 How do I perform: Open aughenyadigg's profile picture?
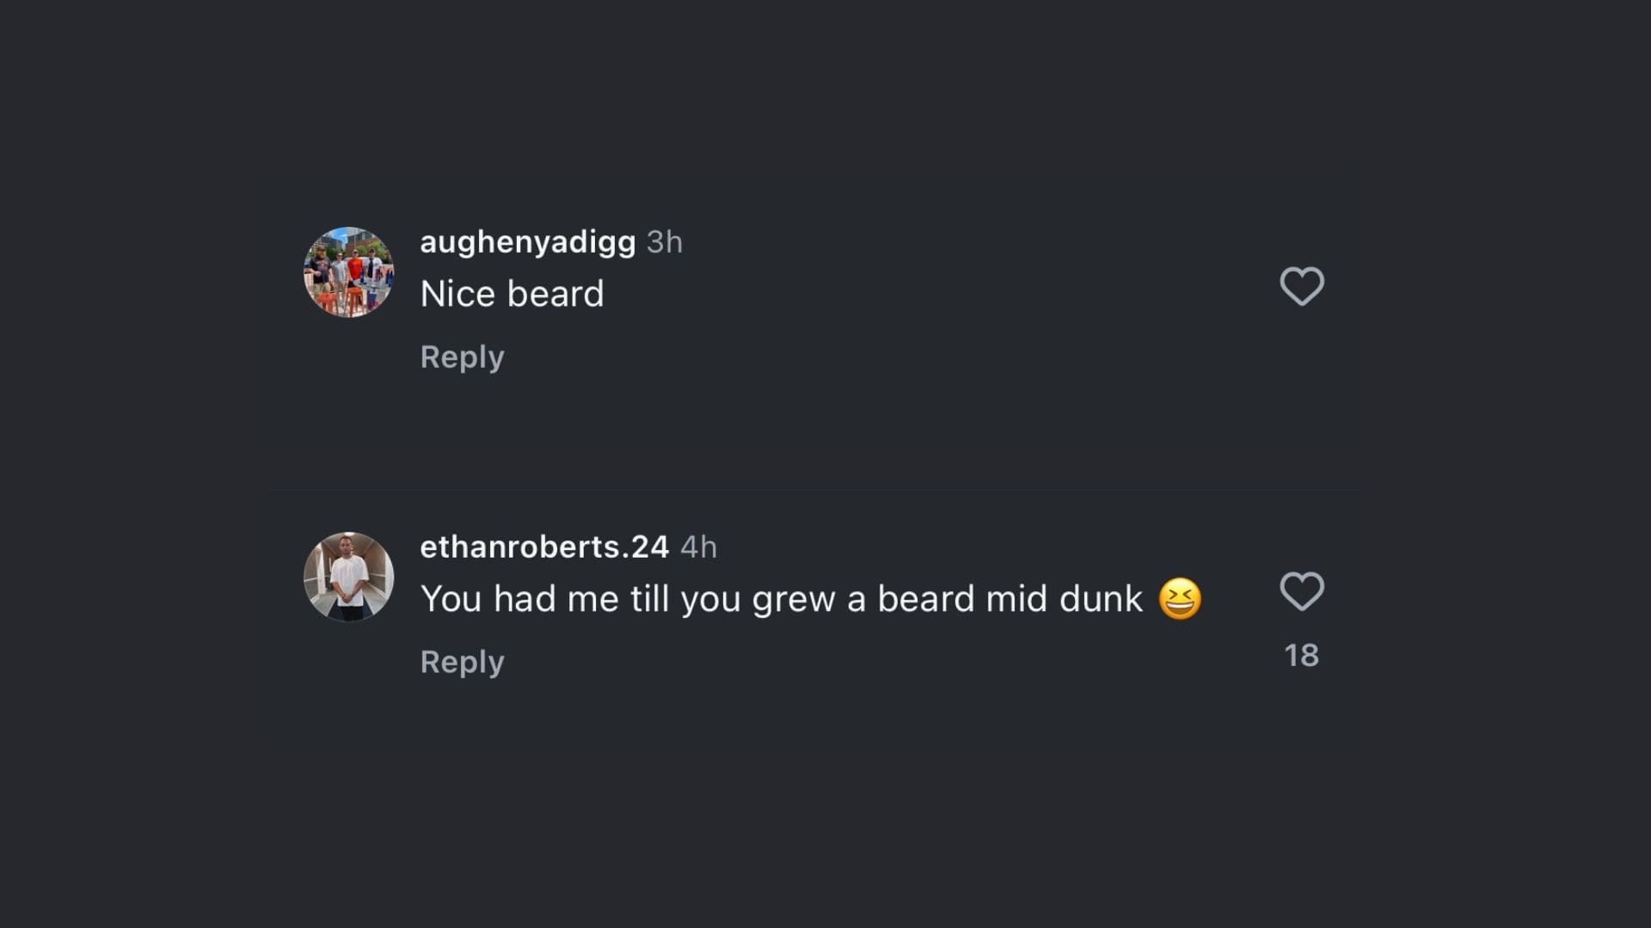(348, 272)
